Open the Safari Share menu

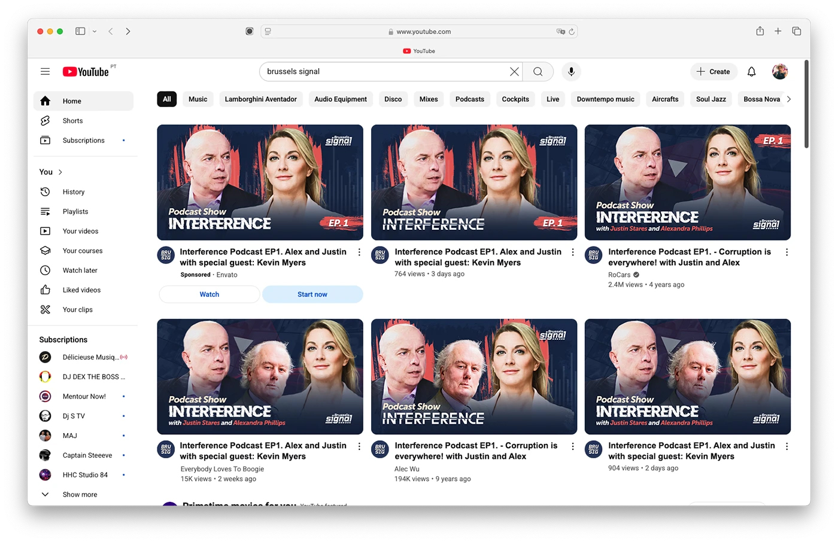pyautogui.click(x=760, y=31)
